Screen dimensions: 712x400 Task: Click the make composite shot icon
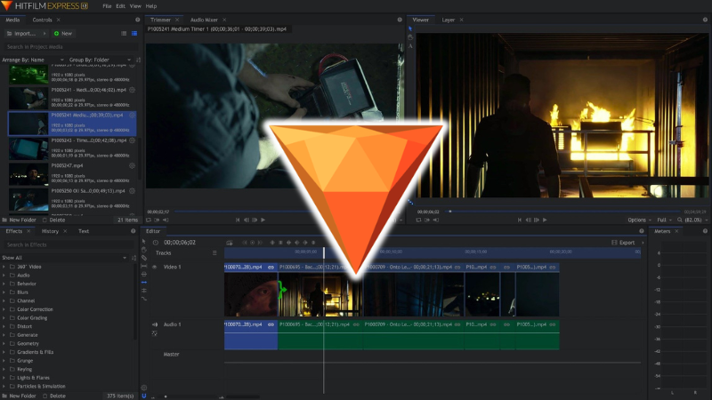(x=230, y=243)
